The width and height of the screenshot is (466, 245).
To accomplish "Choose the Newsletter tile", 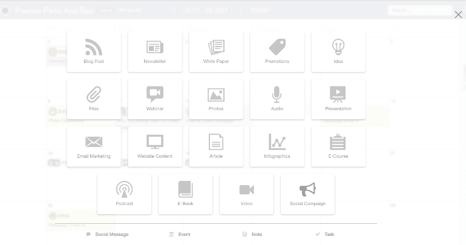I will pos(155,51).
